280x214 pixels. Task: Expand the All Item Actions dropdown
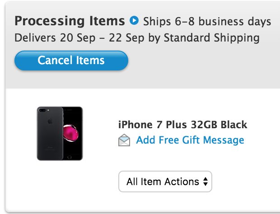point(165,181)
